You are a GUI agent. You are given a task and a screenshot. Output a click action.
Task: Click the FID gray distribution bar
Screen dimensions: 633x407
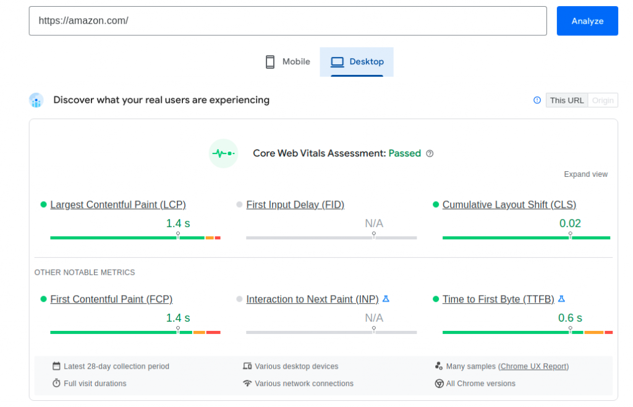pos(331,238)
